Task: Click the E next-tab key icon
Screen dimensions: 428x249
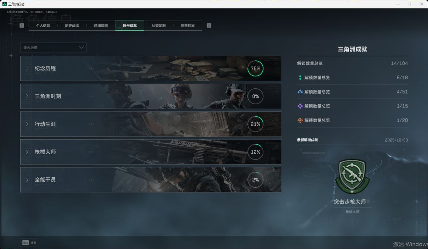Action: 209,25
